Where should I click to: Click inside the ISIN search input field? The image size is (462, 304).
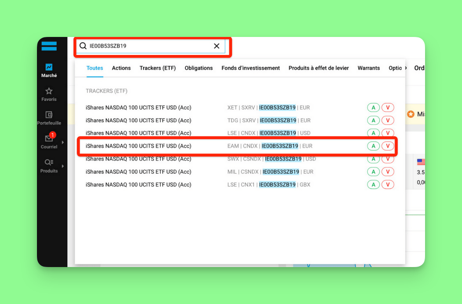[150, 46]
